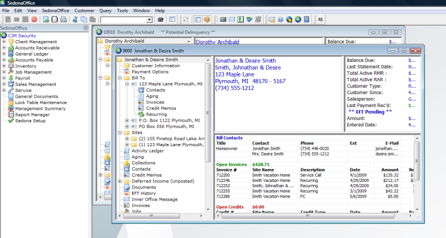Collapse 123 Maple Lane bill-to node

pos(127,84)
